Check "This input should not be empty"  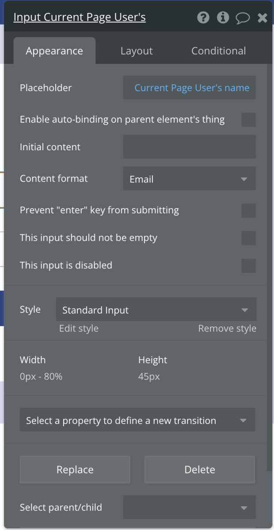tap(248, 238)
